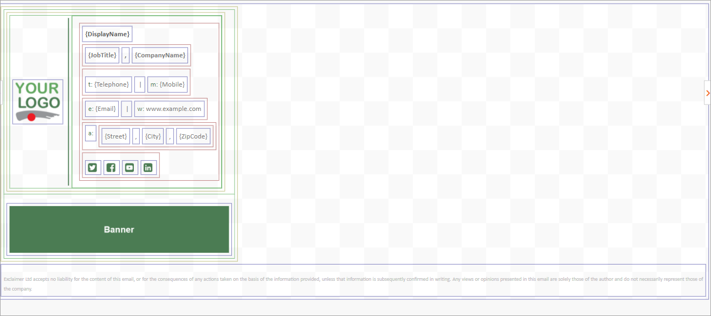This screenshot has width=711, height=316.
Task: Select the LinkedIn social icon
Action: pyautogui.click(x=148, y=168)
